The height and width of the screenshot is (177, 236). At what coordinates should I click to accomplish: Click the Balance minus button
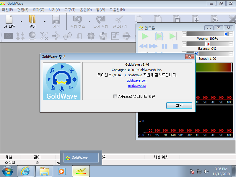(x=184, y=44)
